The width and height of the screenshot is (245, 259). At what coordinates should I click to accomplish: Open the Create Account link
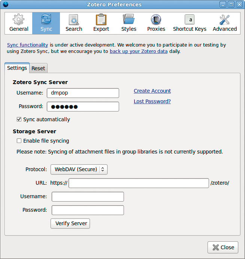tap(152, 91)
